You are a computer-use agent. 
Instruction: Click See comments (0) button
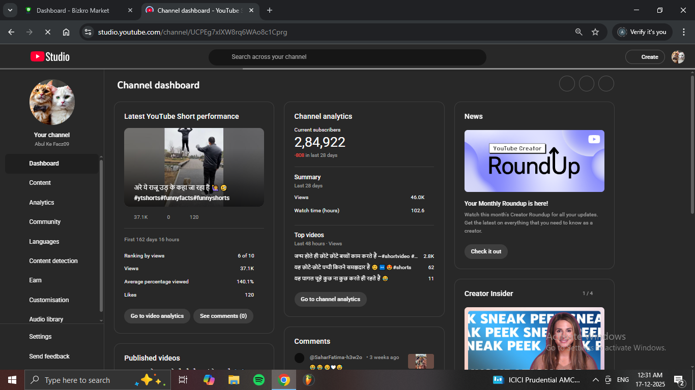[223, 316]
